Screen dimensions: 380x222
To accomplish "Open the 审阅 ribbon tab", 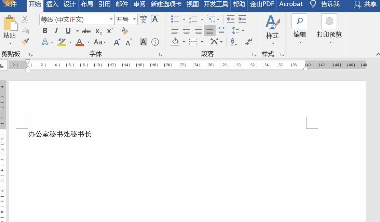I will tap(139, 4).
